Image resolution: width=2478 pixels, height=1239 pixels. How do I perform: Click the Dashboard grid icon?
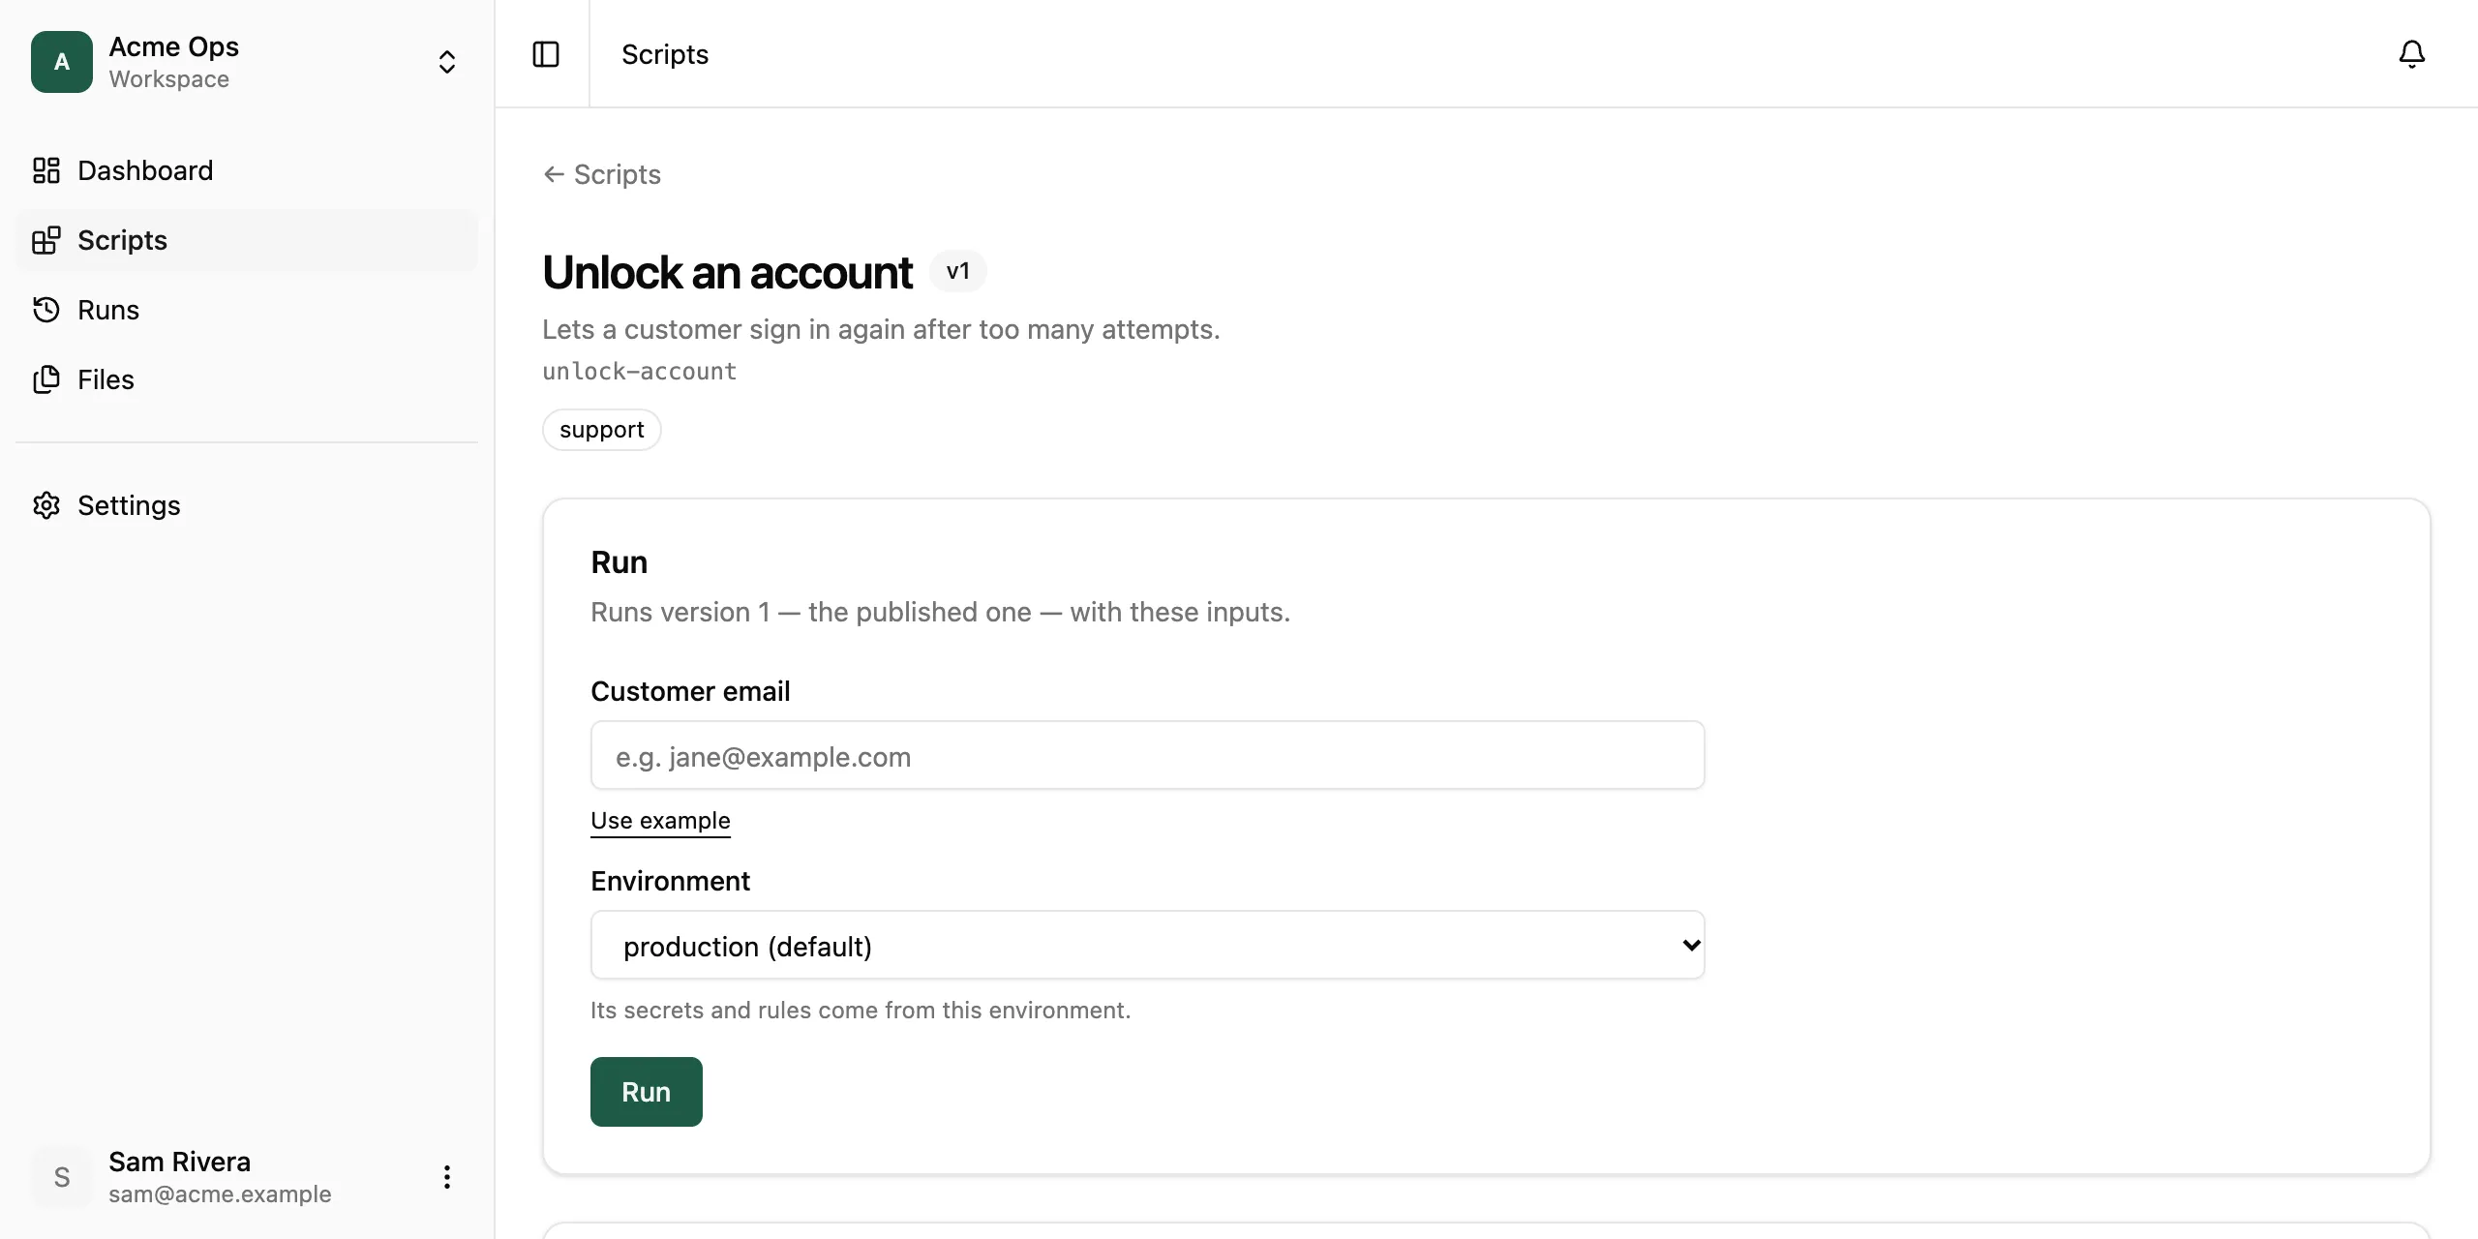pos(46,170)
